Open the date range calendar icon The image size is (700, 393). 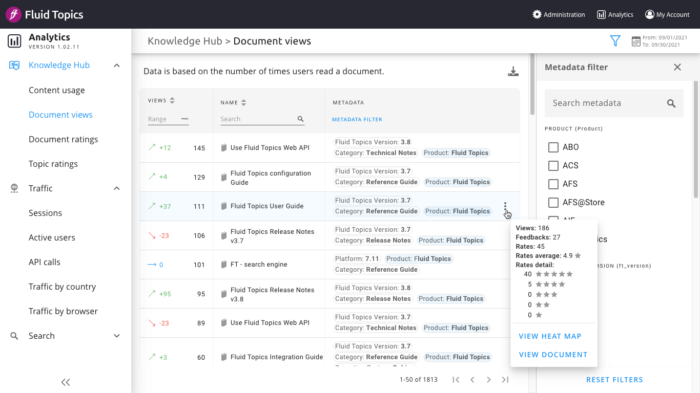click(636, 41)
